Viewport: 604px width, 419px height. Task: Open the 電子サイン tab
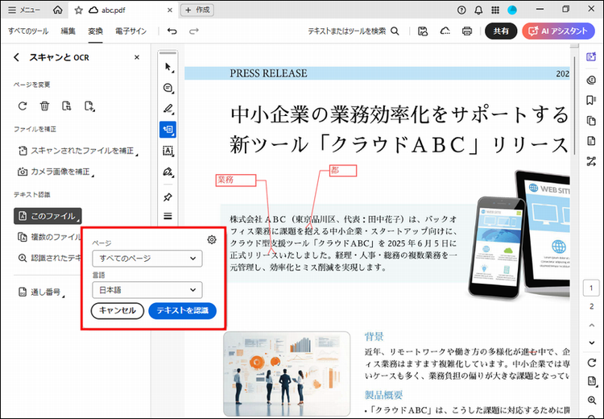(131, 31)
